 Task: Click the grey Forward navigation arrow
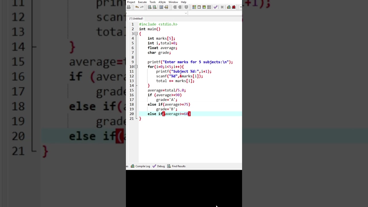180,7
